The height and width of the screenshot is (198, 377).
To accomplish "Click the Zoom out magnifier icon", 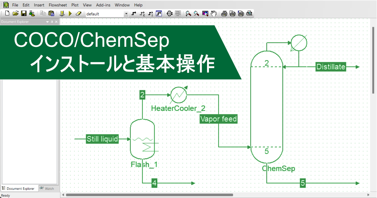I will coord(197,14).
